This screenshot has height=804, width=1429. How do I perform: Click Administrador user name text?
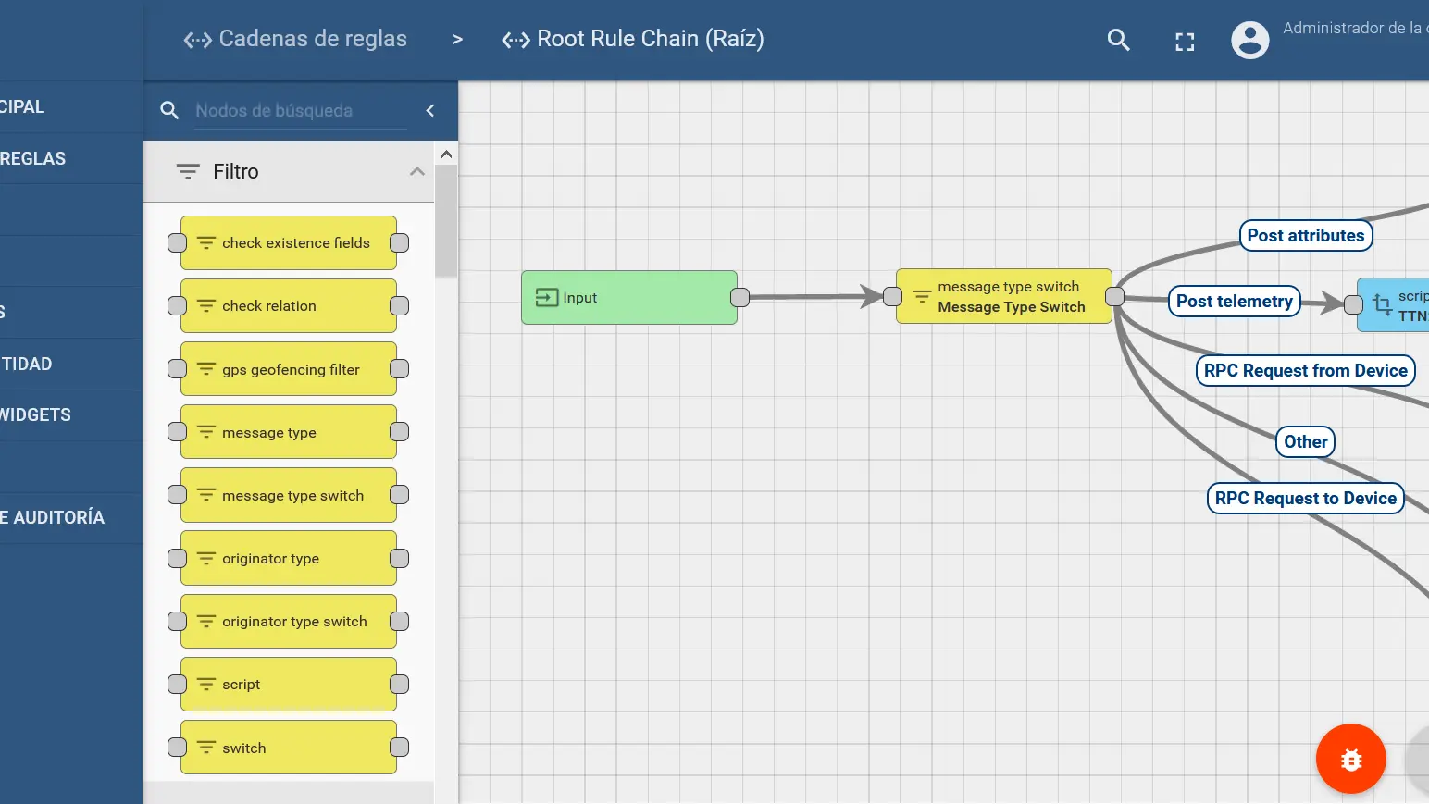1355,29
